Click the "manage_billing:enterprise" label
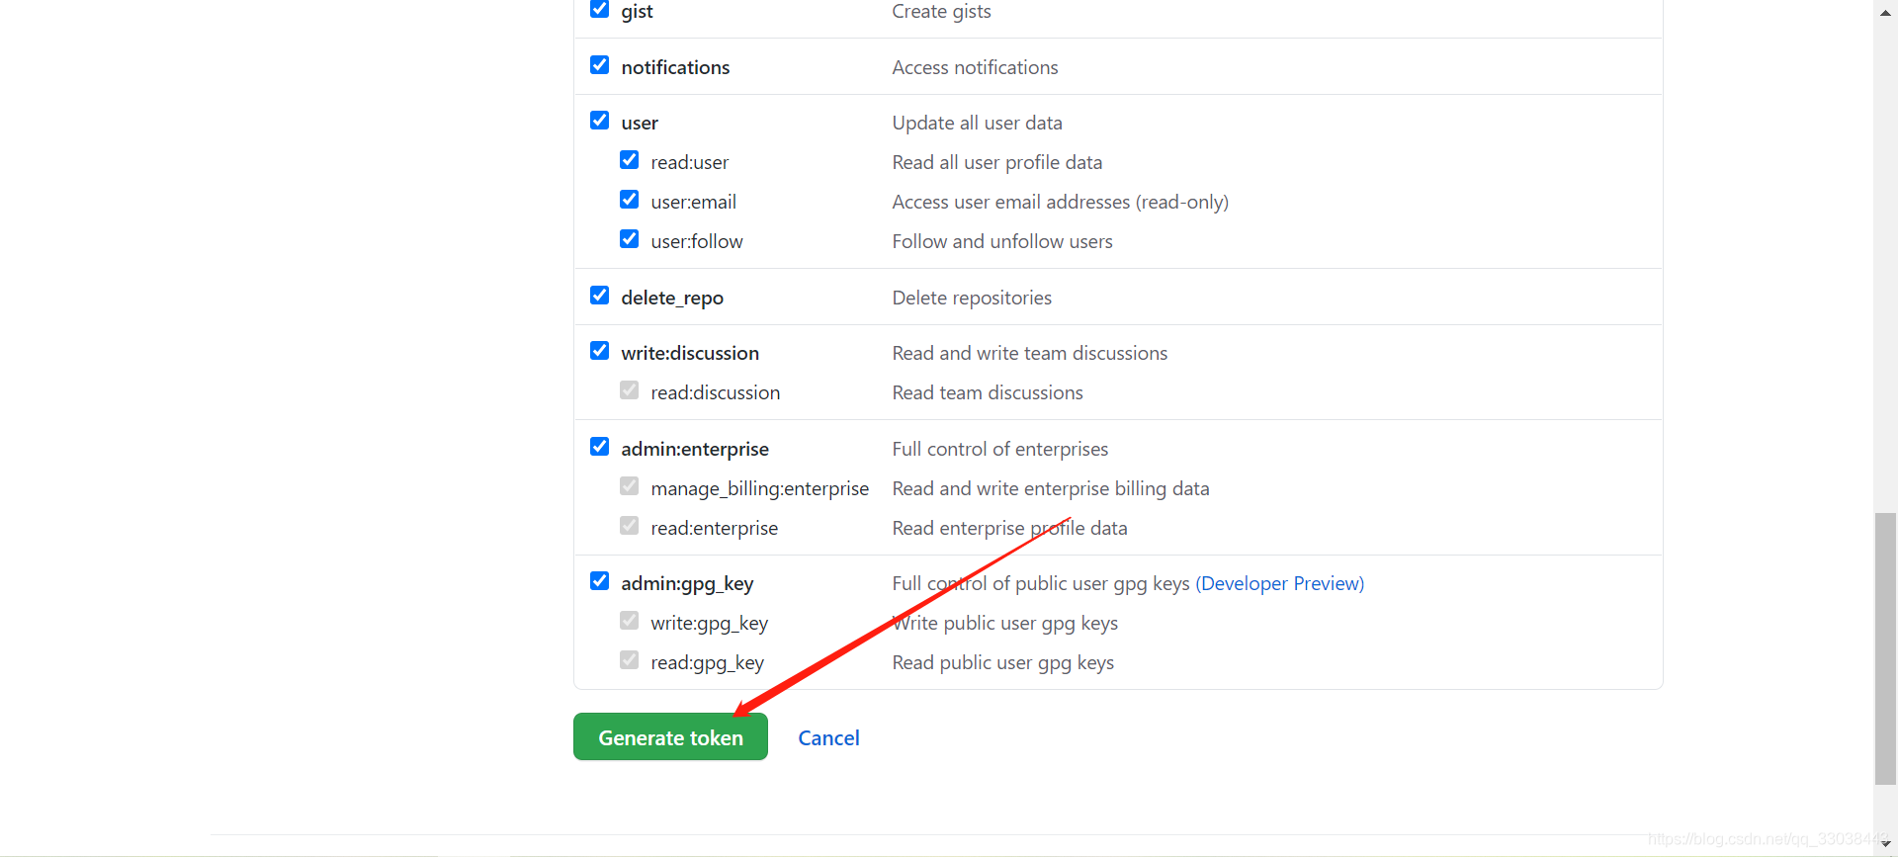 pyautogui.click(x=760, y=488)
